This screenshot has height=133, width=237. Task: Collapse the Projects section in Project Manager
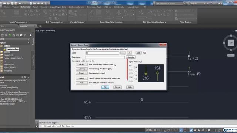click(x=29, y=43)
